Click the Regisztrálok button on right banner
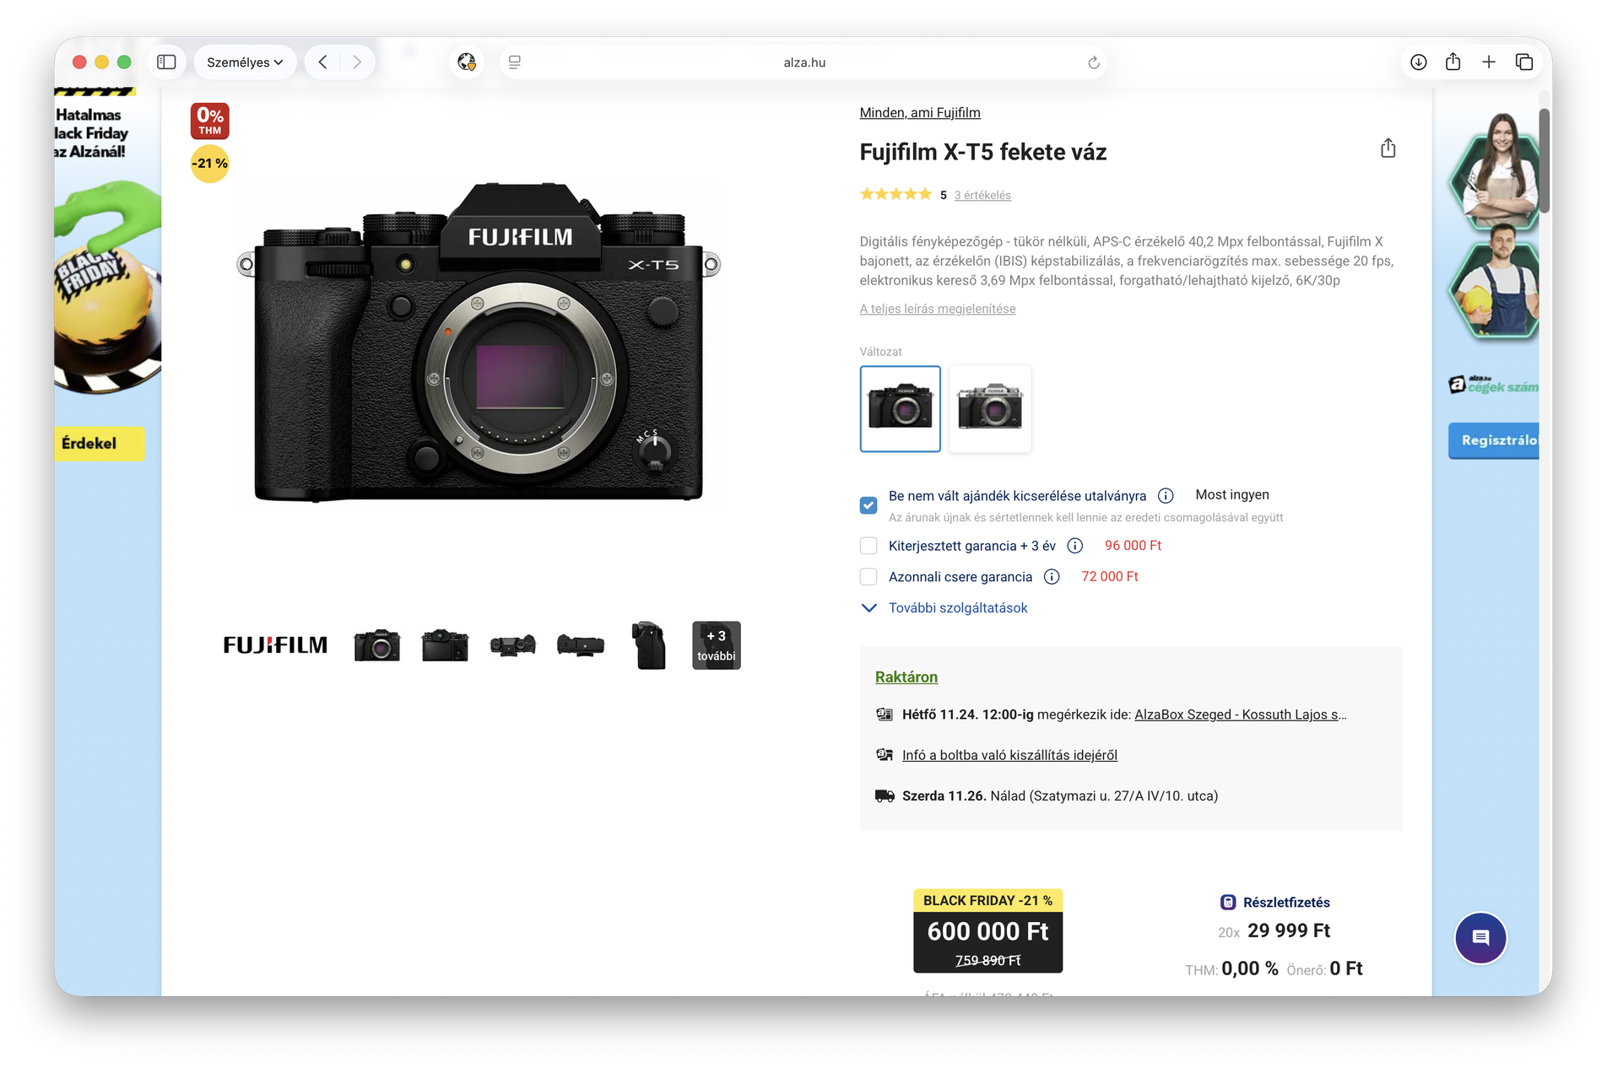 coord(1495,440)
